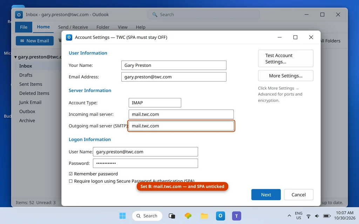Click the taskbar Search box

(147, 216)
